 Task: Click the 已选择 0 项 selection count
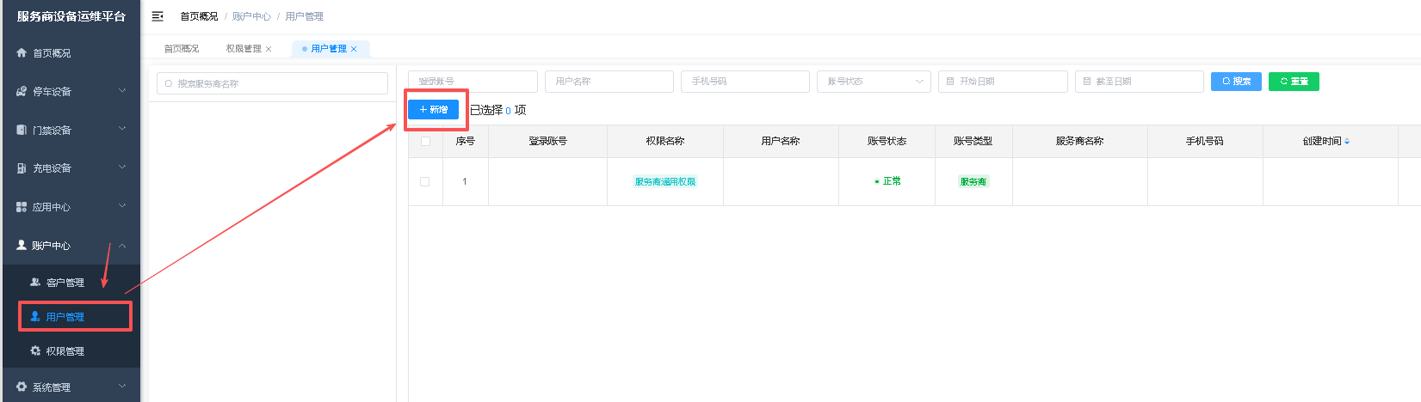pos(497,110)
